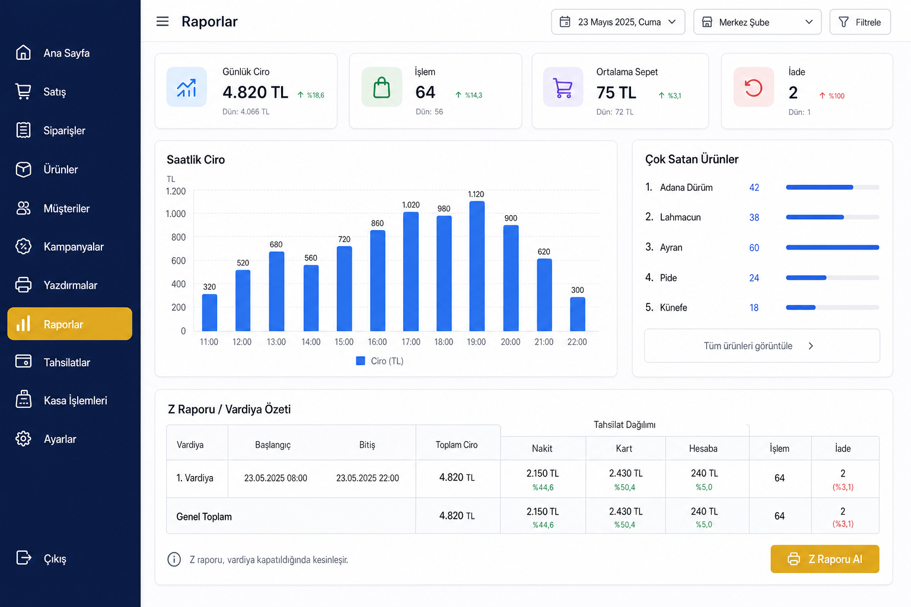Screen dimensions: 911x607
Task: Click the 19:00 bar in Saatlik Ciro chart
Action: [477, 266]
